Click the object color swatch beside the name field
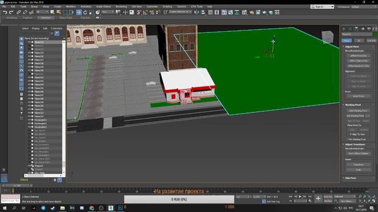378x212 pixels. tap(375, 34)
